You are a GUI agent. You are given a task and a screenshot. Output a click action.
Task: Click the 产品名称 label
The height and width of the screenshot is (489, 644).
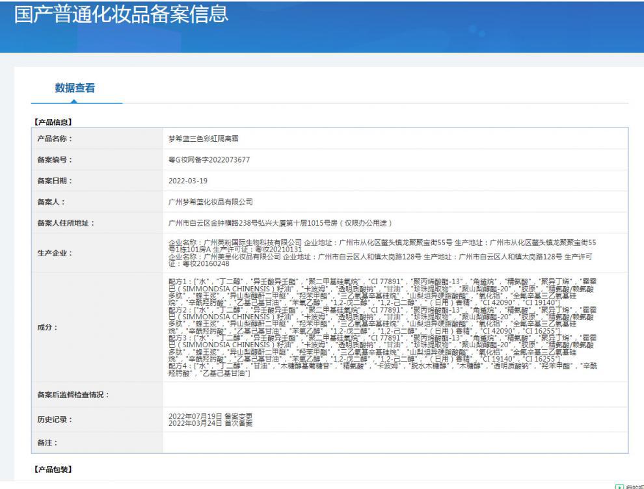pyautogui.click(x=55, y=139)
